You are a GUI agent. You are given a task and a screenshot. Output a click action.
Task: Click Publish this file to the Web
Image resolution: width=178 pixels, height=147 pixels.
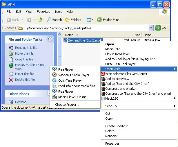(30, 67)
